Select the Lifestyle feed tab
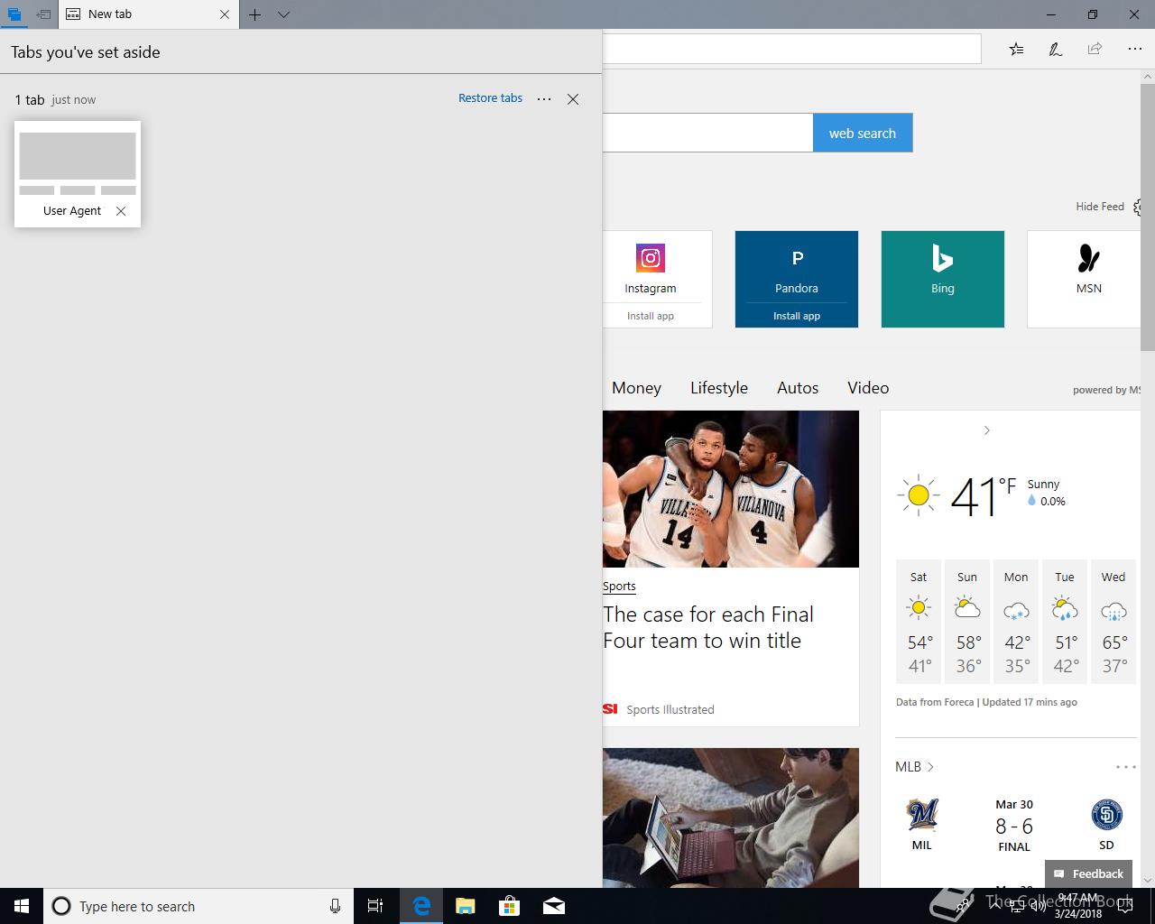Image resolution: width=1155 pixels, height=924 pixels. click(x=719, y=388)
